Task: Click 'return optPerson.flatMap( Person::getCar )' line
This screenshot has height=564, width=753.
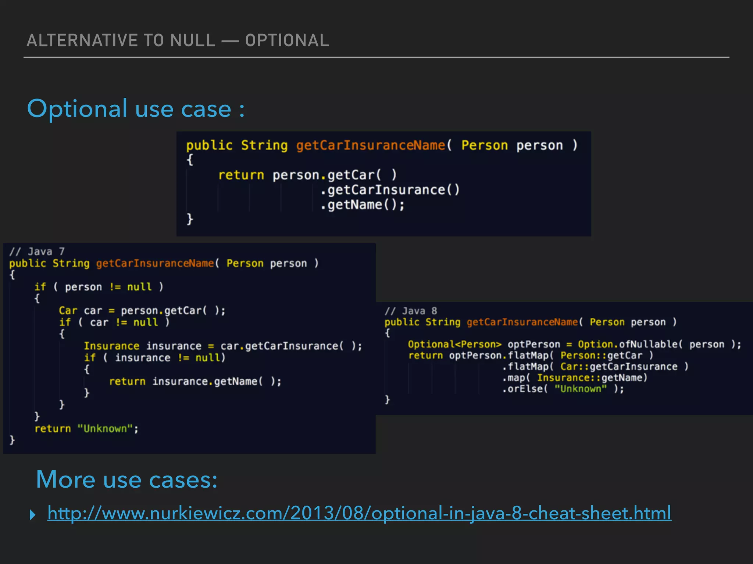Action: tap(531, 355)
